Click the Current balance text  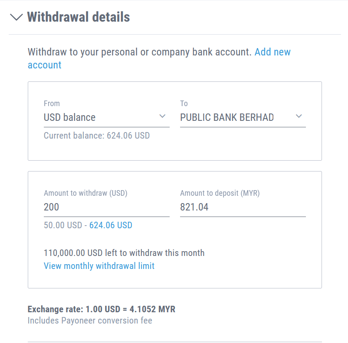pos(97,136)
